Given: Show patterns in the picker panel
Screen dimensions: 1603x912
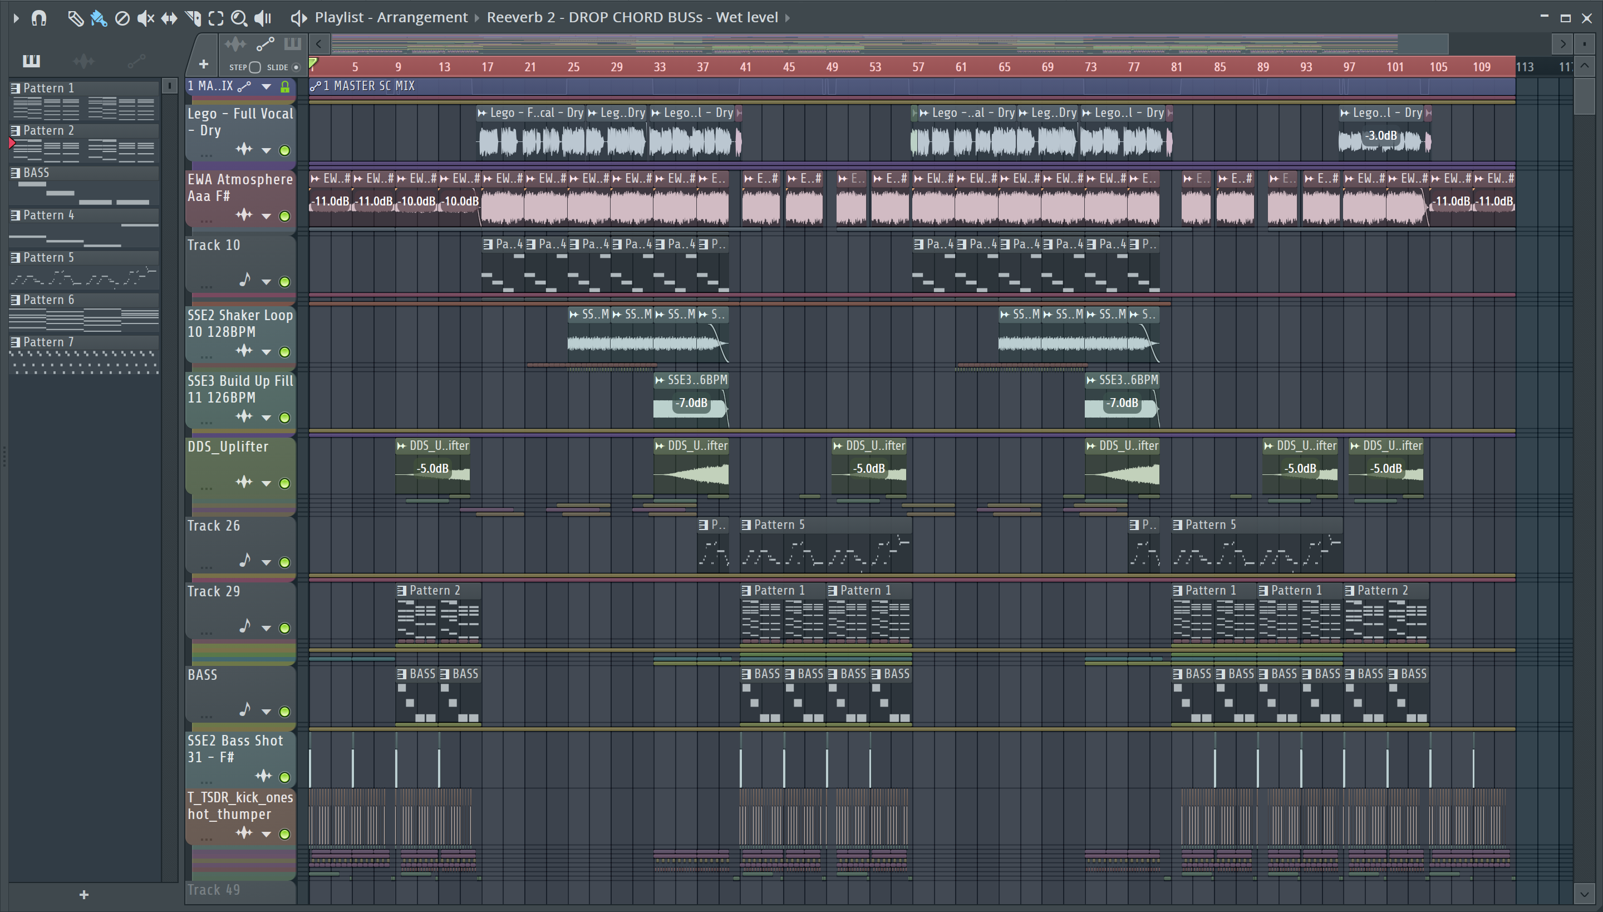Looking at the screenshot, I should point(31,61).
